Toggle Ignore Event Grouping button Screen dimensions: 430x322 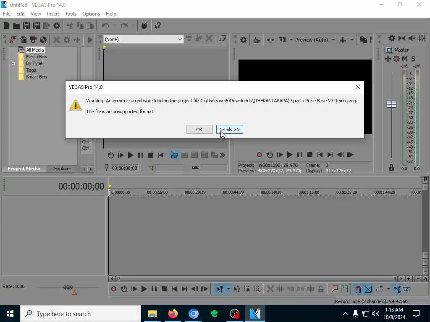(x=407, y=289)
